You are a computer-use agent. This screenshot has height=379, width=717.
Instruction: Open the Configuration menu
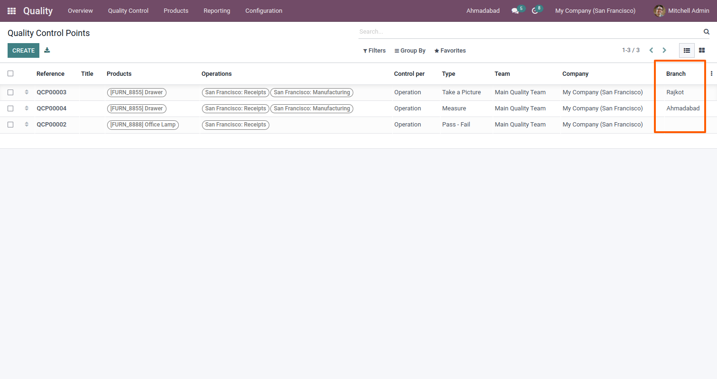click(264, 11)
